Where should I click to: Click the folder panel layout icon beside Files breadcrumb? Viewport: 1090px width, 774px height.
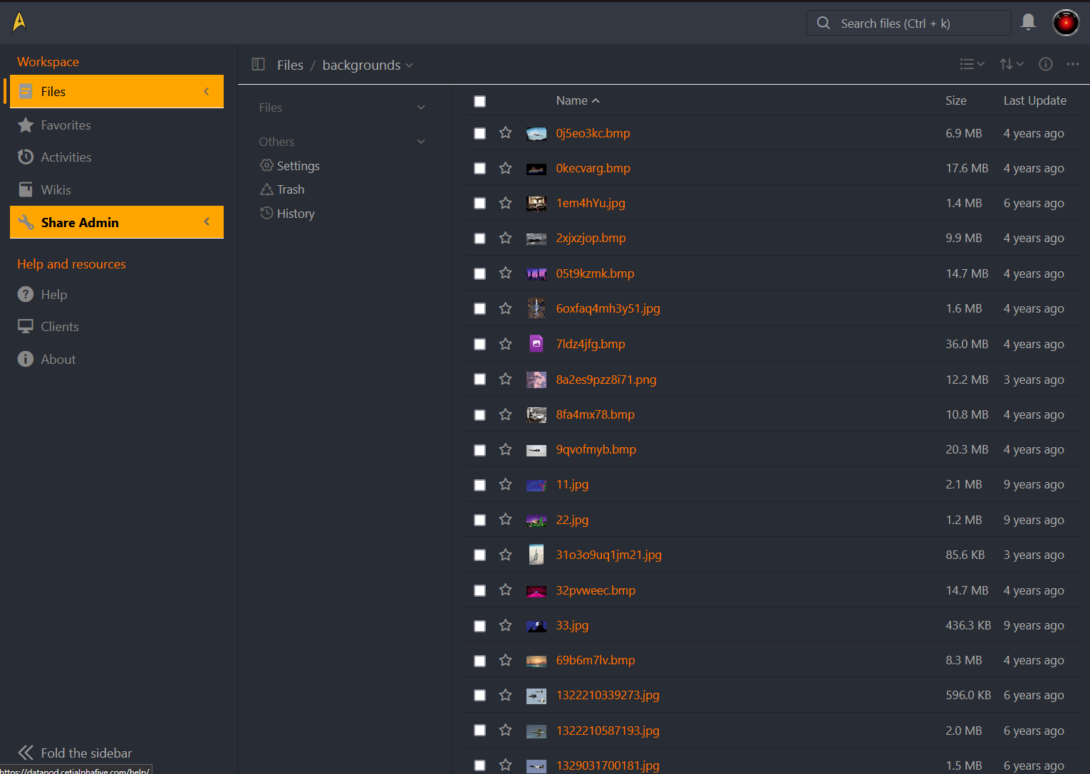pos(258,64)
